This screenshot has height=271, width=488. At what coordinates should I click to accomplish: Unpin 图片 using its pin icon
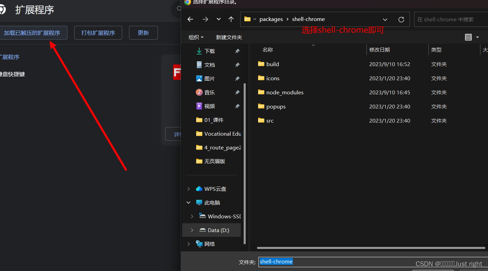[x=237, y=79]
